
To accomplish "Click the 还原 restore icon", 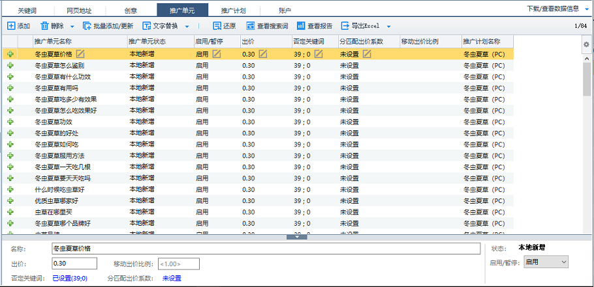I will point(217,26).
